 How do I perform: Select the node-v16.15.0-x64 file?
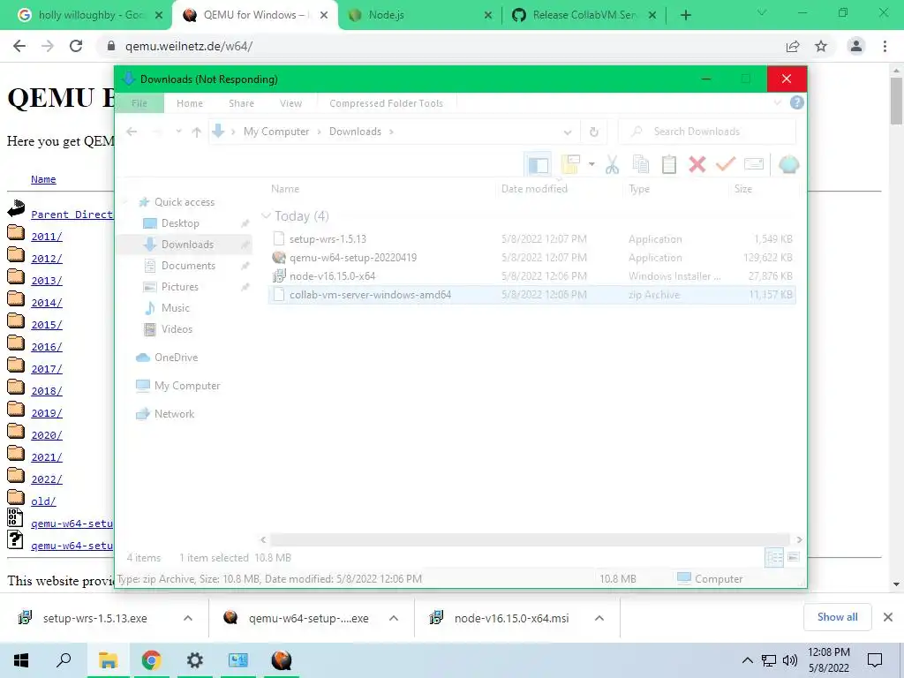(531, 275)
